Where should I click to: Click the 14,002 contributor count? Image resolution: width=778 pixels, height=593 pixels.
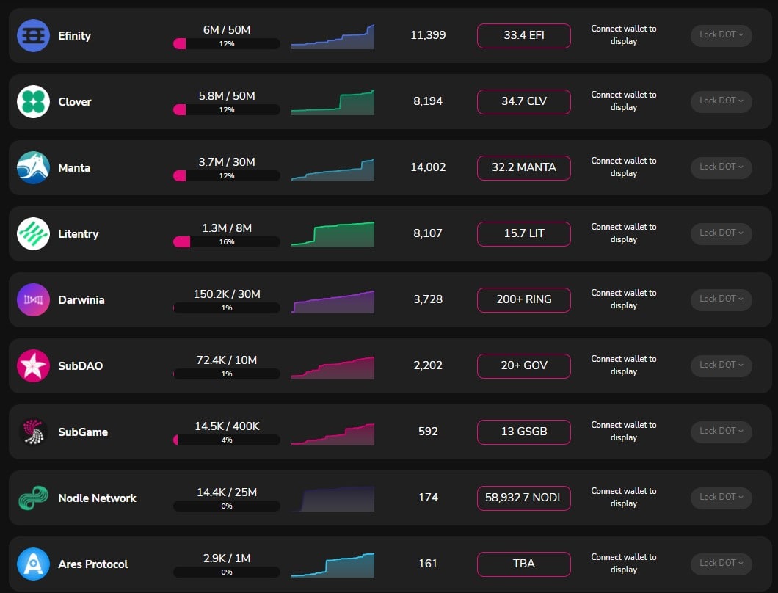[428, 167]
